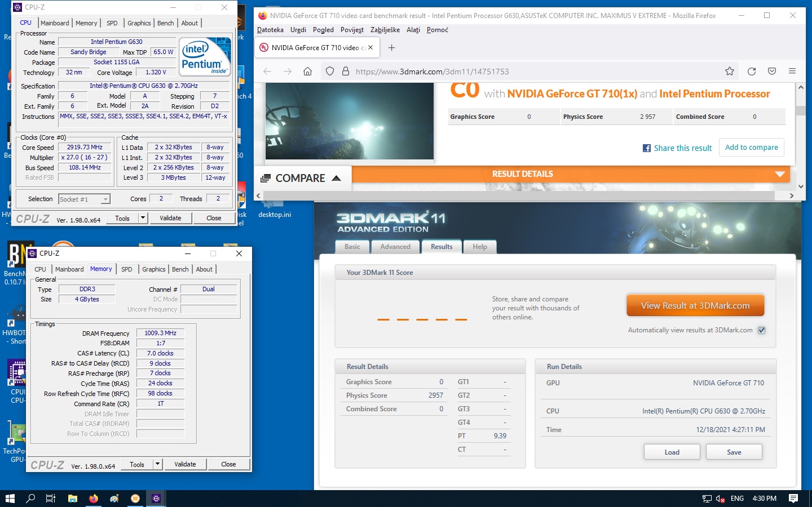The width and height of the screenshot is (812, 507).
Task: Toggle automatically view results at 3DMark.com
Action: tap(761, 330)
